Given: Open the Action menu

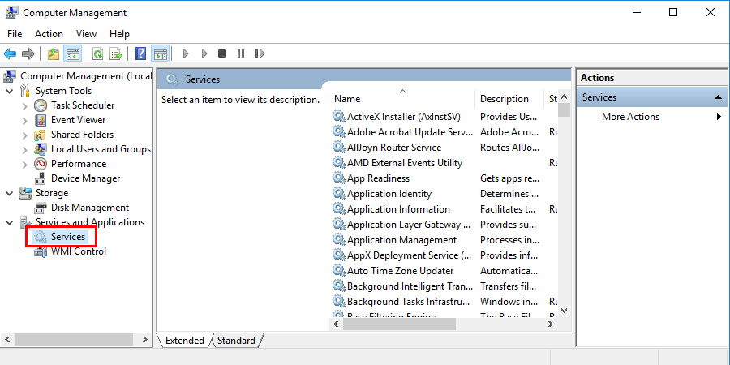Looking at the screenshot, I should (49, 34).
